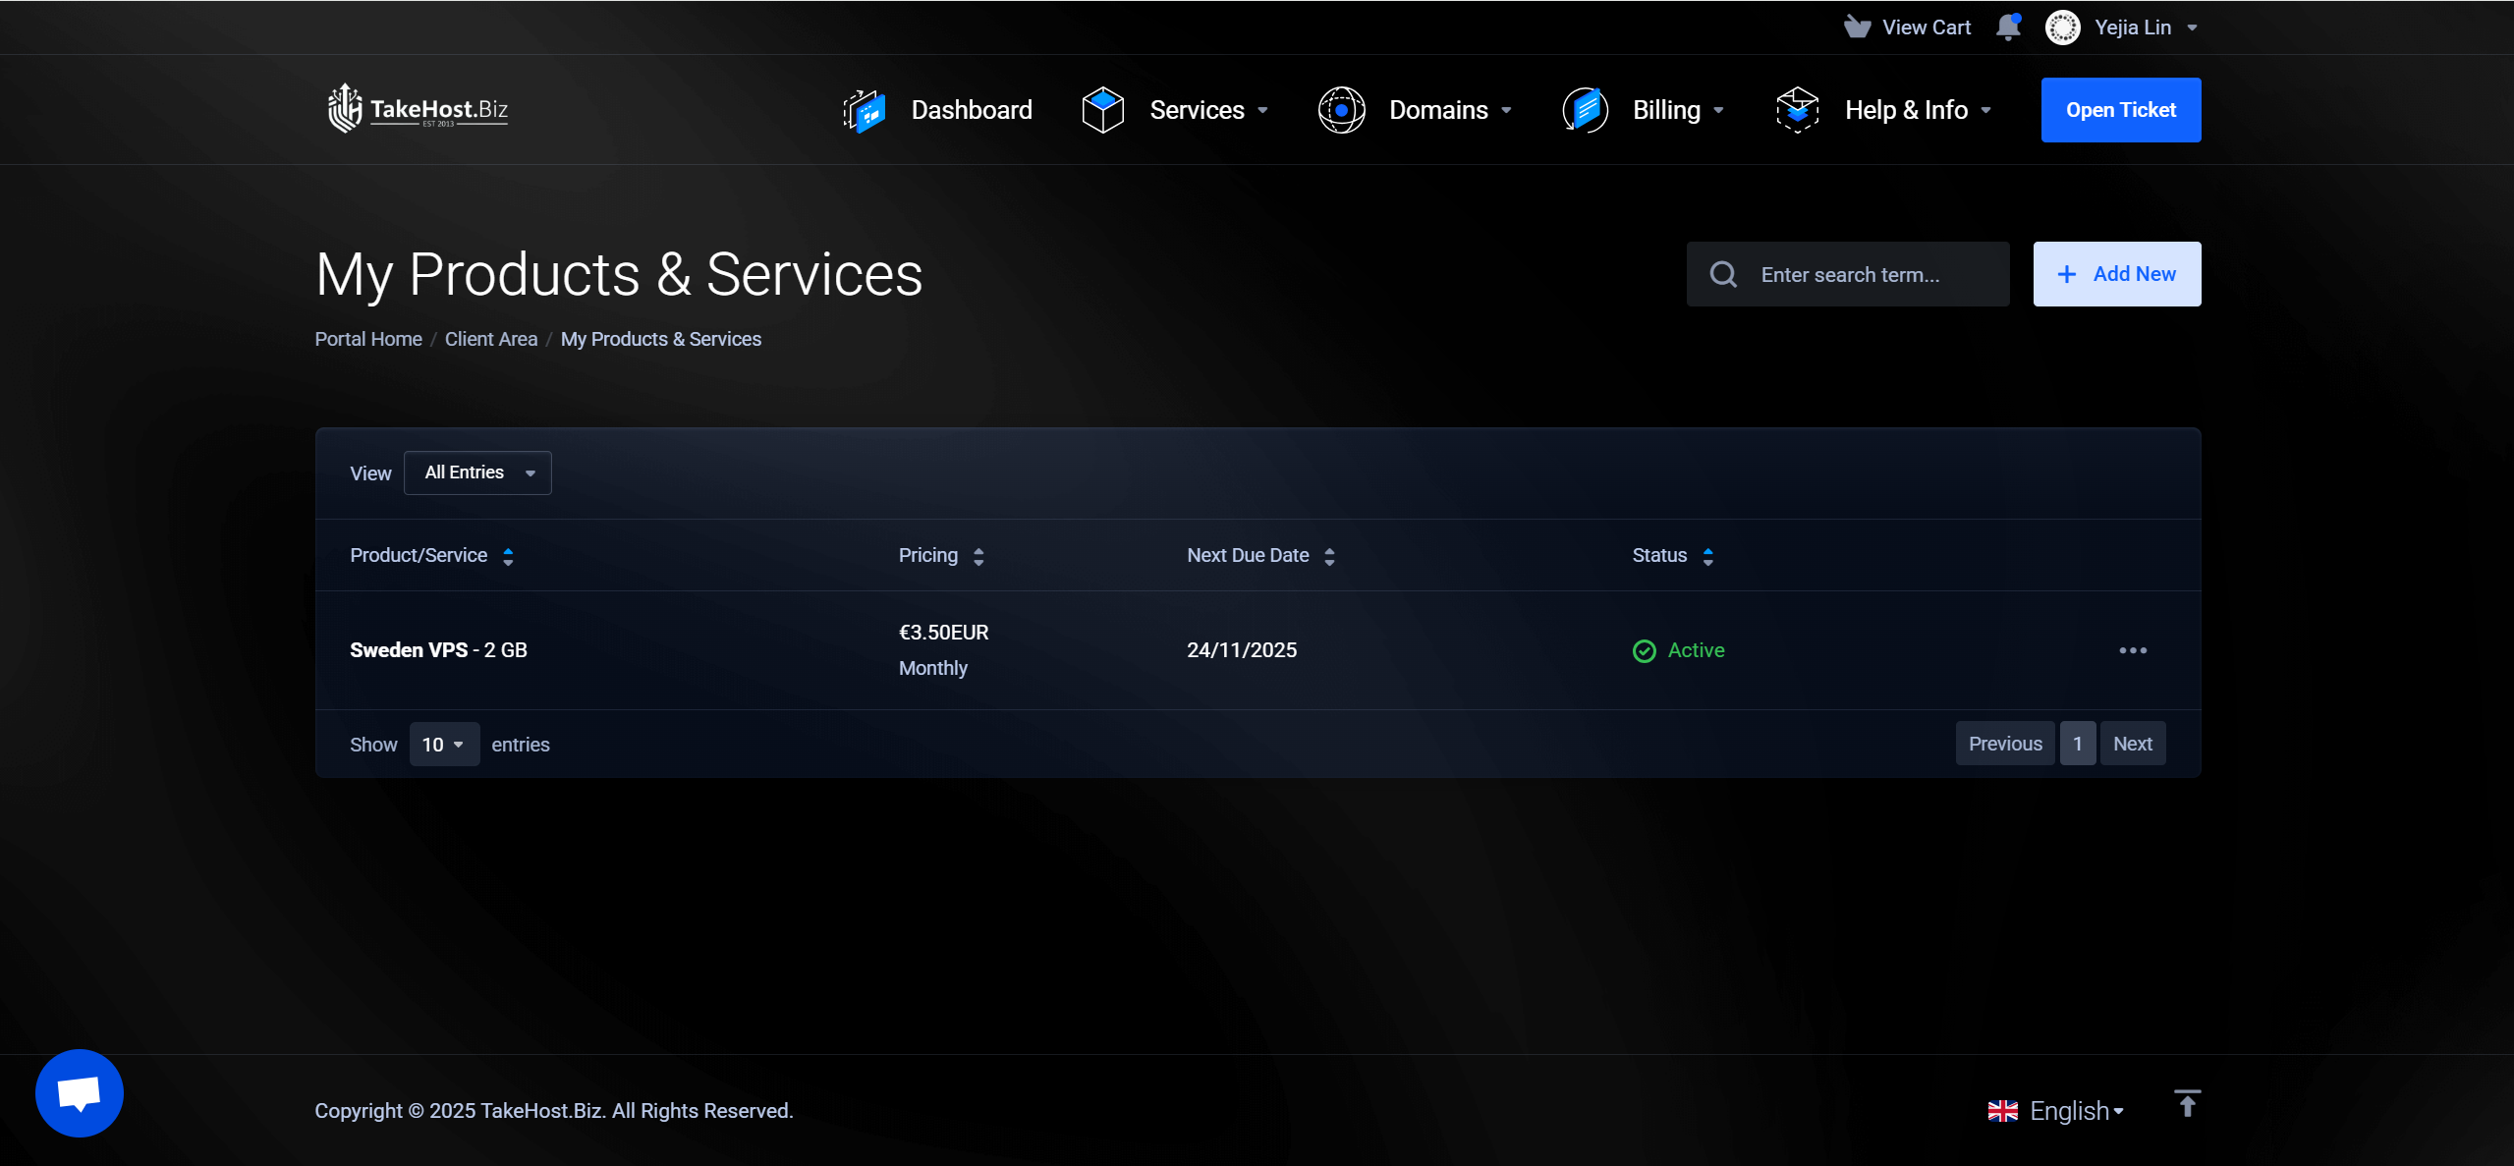The width and height of the screenshot is (2514, 1166).
Task: Click the shopping cart icon
Action: [1856, 27]
